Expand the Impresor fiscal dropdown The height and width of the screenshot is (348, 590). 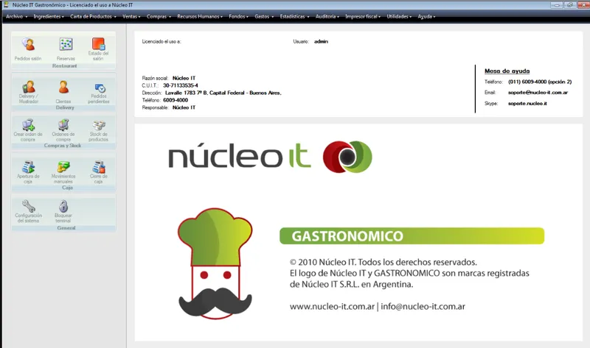pyautogui.click(x=363, y=16)
